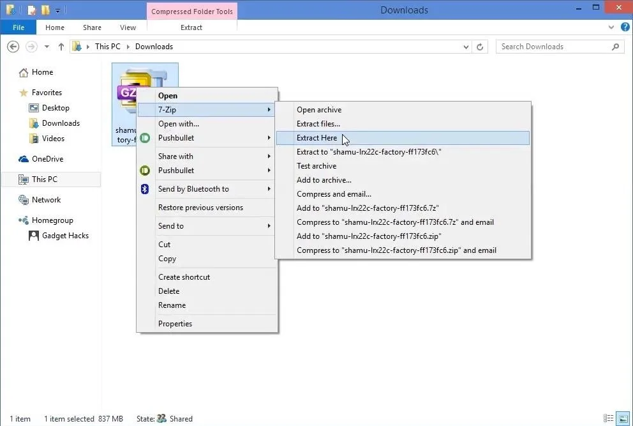Open the customize quick access toolbar arrow

(57, 10)
